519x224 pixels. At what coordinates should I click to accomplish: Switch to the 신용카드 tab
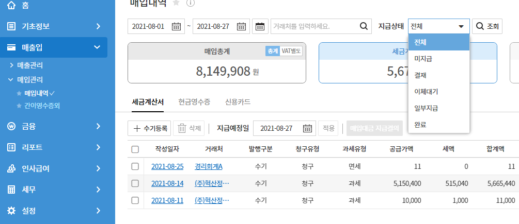point(238,102)
